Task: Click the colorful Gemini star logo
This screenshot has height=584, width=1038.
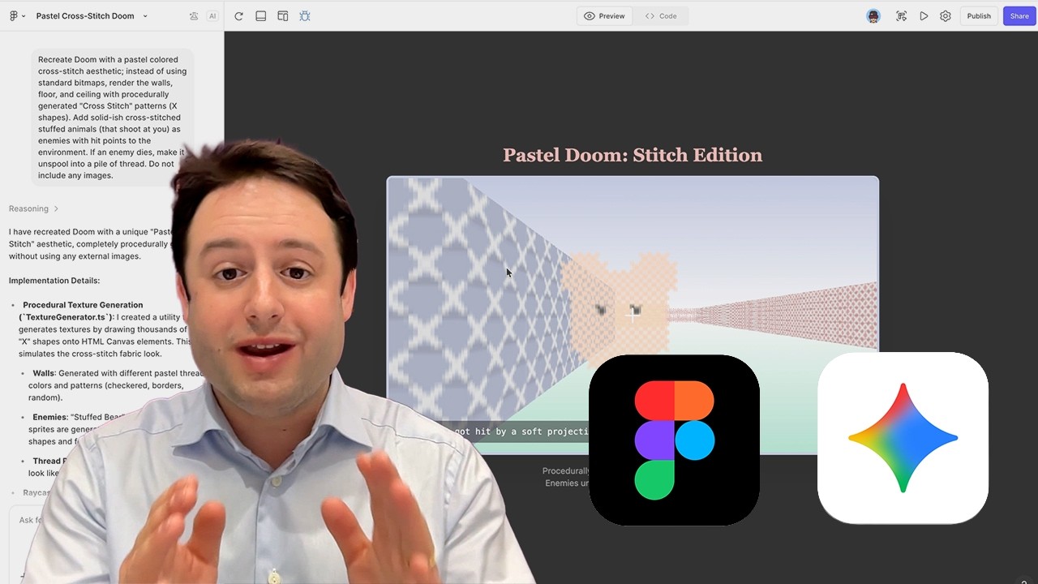Action: pyautogui.click(x=903, y=438)
